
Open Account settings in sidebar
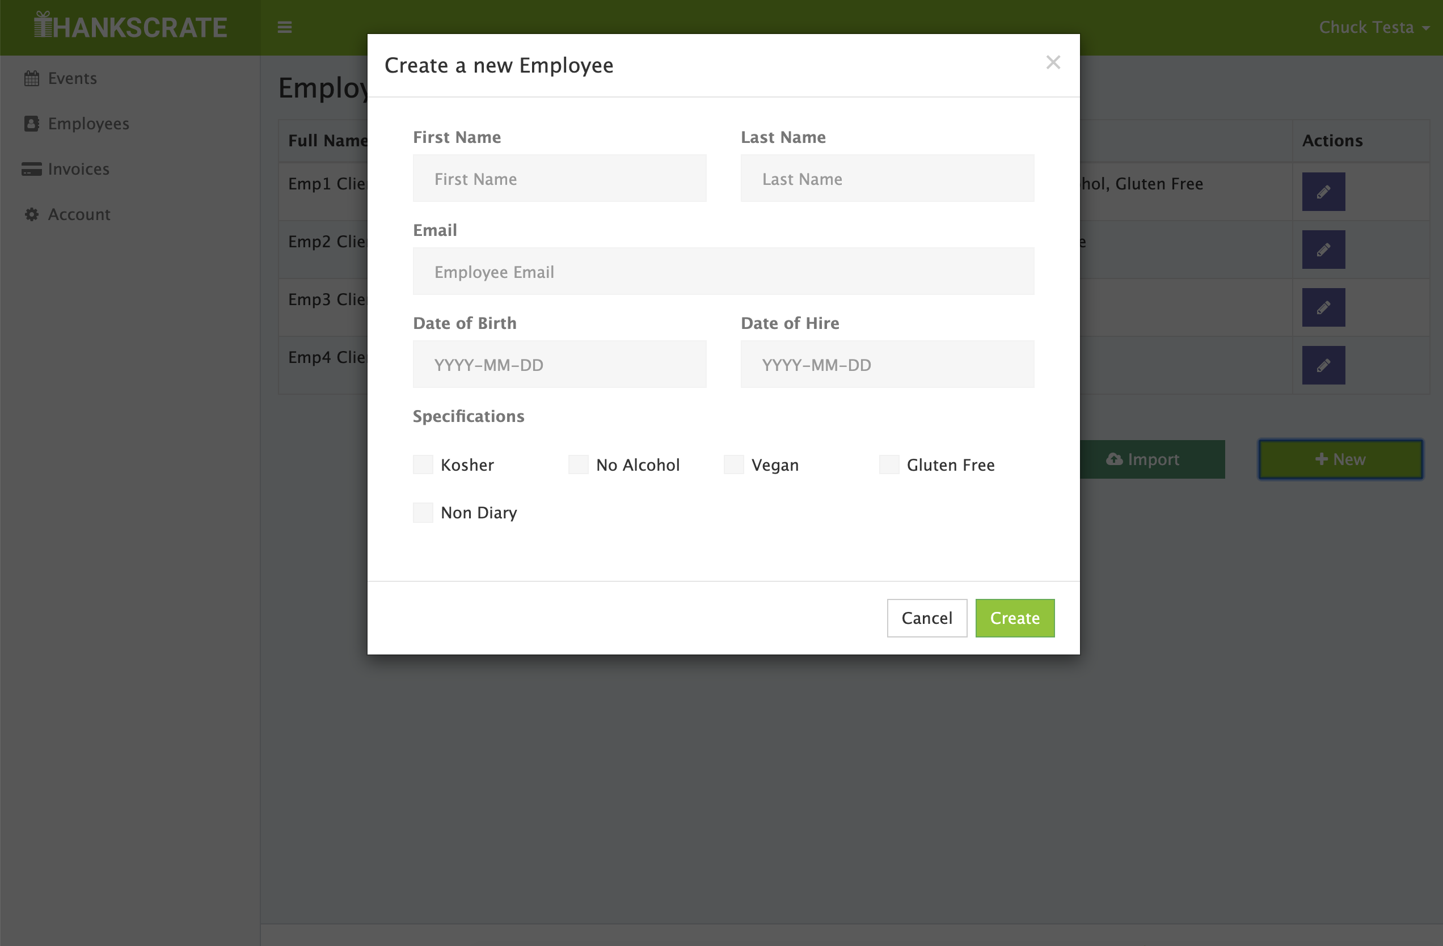pyautogui.click(x=68, y=214)
